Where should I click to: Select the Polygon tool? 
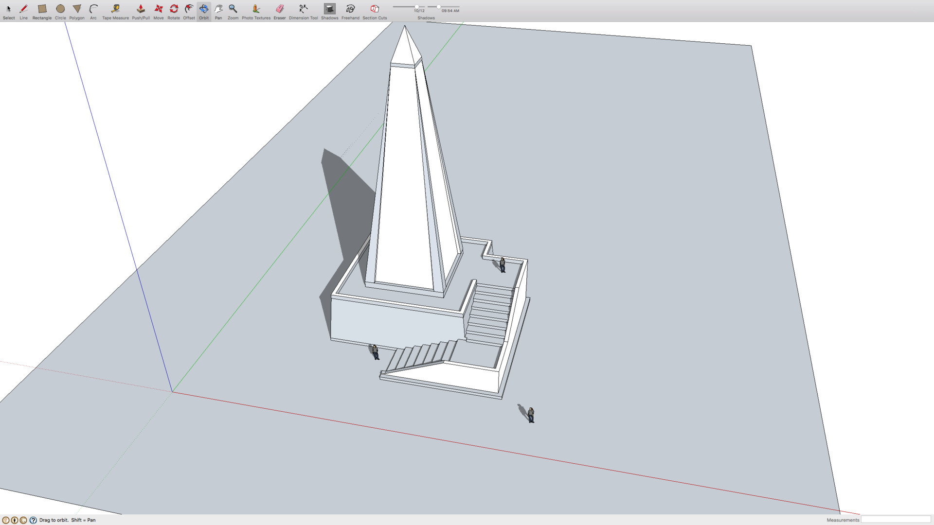click(76, 9)
